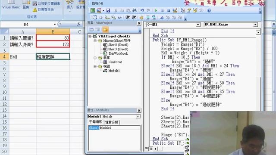Toggle Folders view in project panel
276x155 pixels.
coord(105,30)
